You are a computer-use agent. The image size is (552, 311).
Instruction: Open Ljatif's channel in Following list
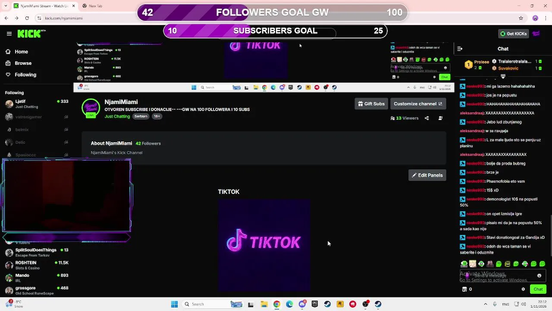[x=37, y=104]
